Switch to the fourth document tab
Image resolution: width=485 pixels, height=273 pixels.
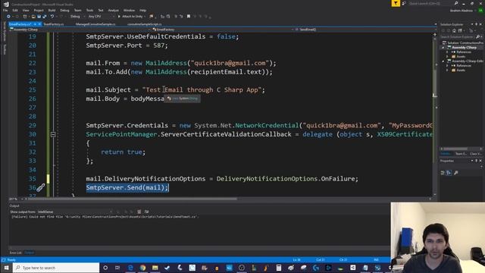point(145,24)
